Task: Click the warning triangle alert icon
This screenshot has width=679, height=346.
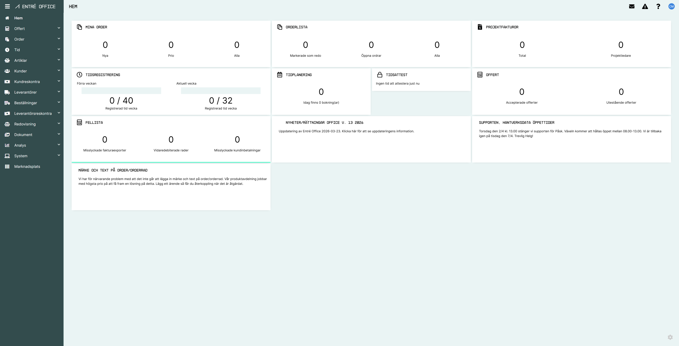Action: 645,6
